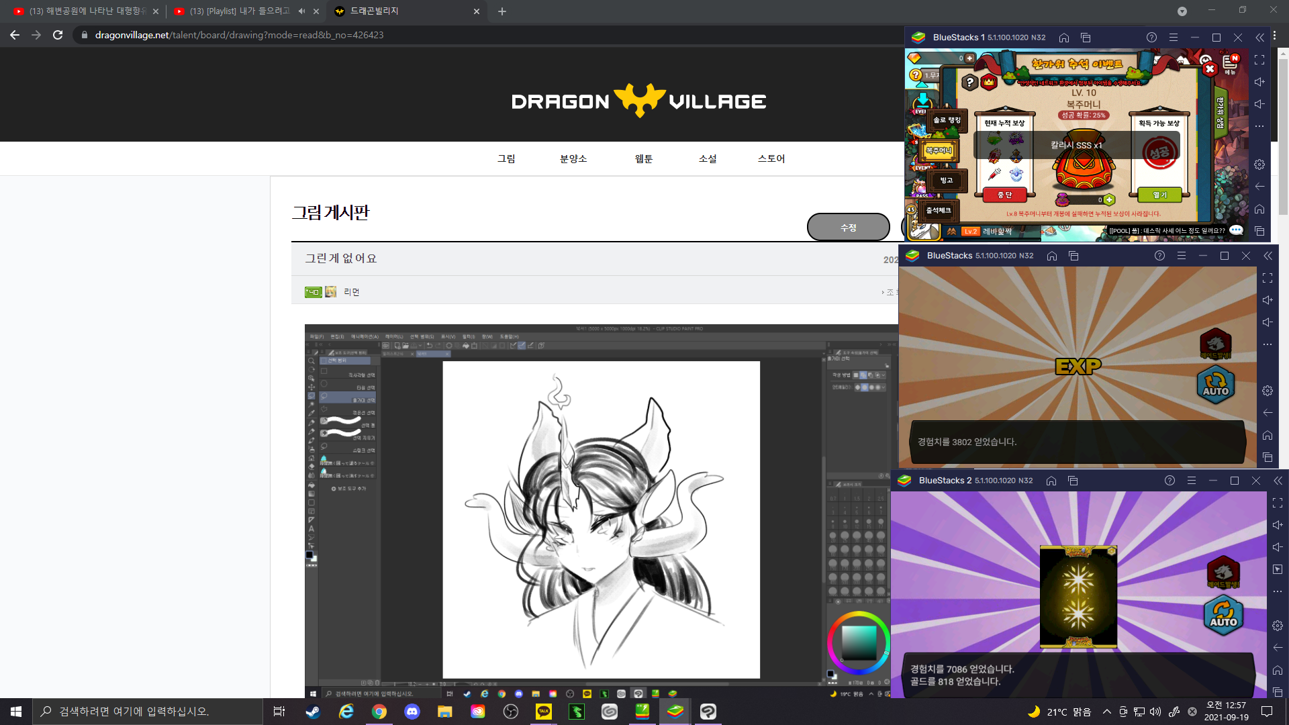Switch to the 해변공원 YouTube tab
The image size is (1289, 725).
[87, 11]
